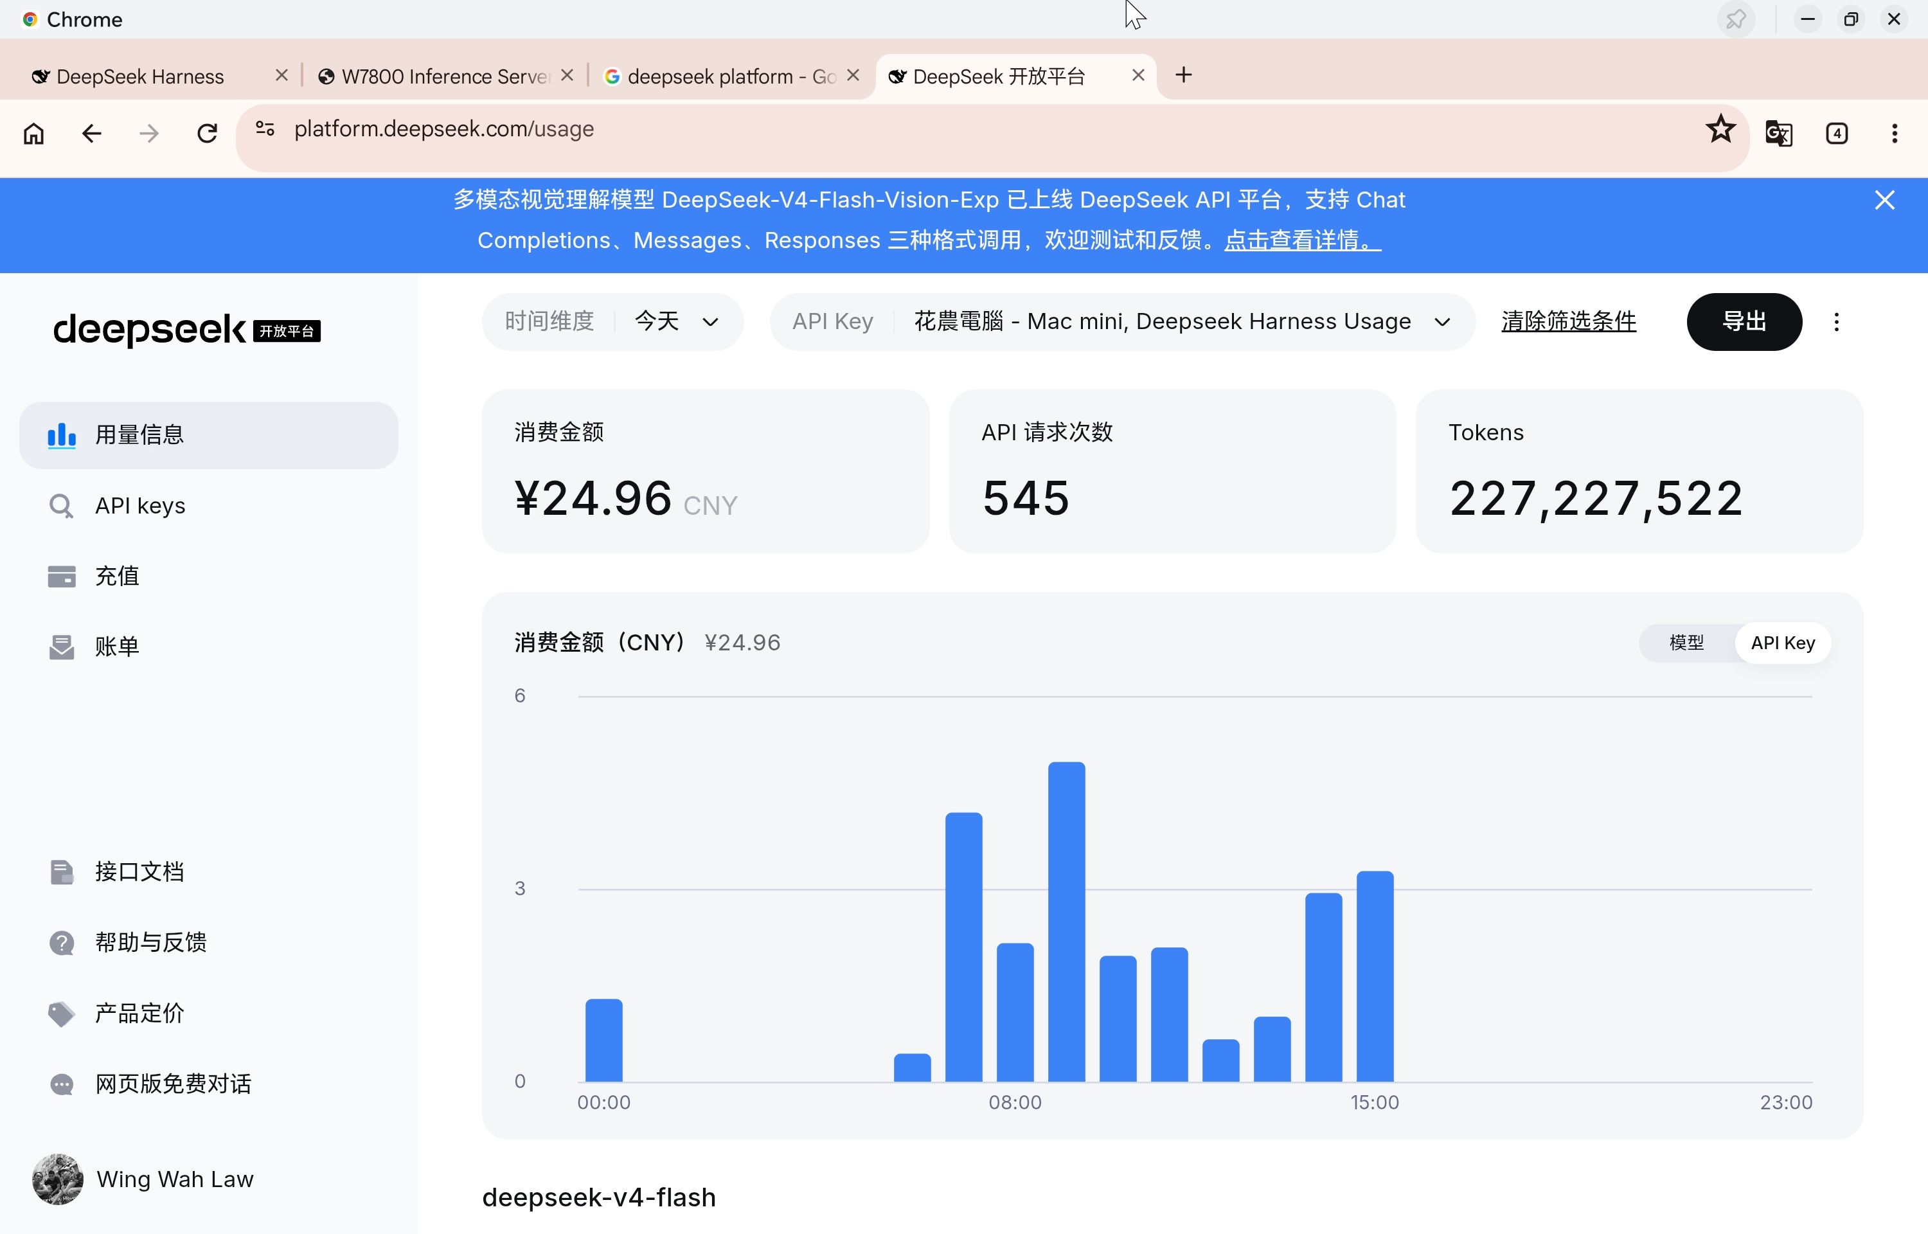The height and width of the screenshot is (1234, 1928).
Task: Expand the API Key filter dropdown
Action: 1122,322
